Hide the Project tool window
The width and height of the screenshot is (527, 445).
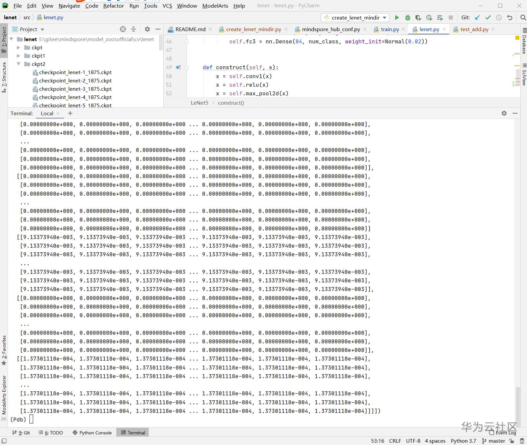pyautogui.click(x=158, y=29)
